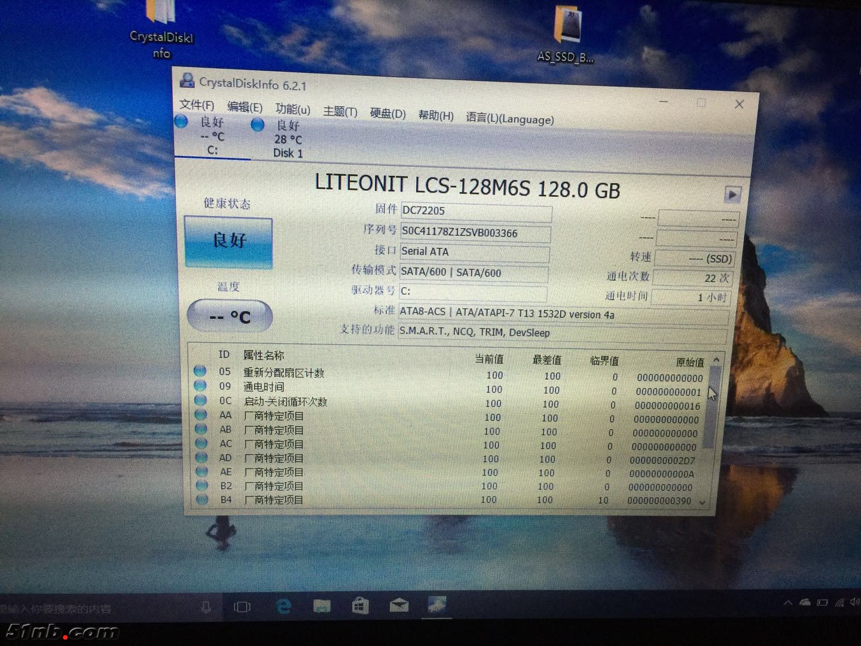
Task: Click the supported features field with S.M.A.R.T.
Action: pyautogui.click(x=562, y=333)
